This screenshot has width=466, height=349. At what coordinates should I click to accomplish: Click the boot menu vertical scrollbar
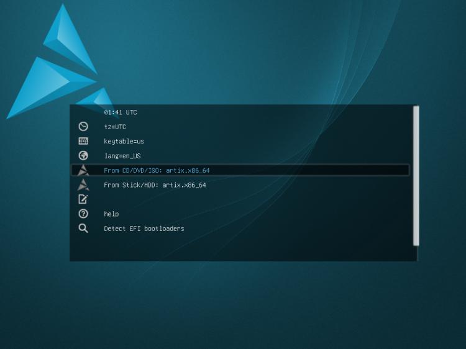pos(416,176)
